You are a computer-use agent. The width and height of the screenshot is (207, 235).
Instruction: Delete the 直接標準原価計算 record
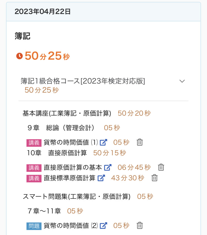pos(154,178)
